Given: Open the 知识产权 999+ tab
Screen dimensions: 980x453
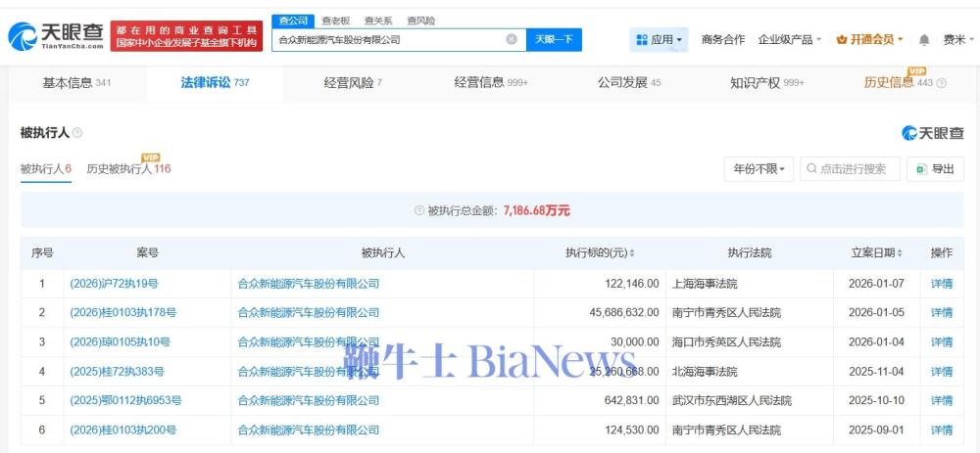Looking at the screenshot, I should point(767,83).
